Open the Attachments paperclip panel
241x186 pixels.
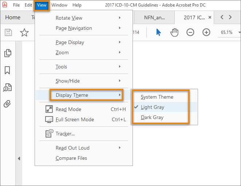point(7,104)
